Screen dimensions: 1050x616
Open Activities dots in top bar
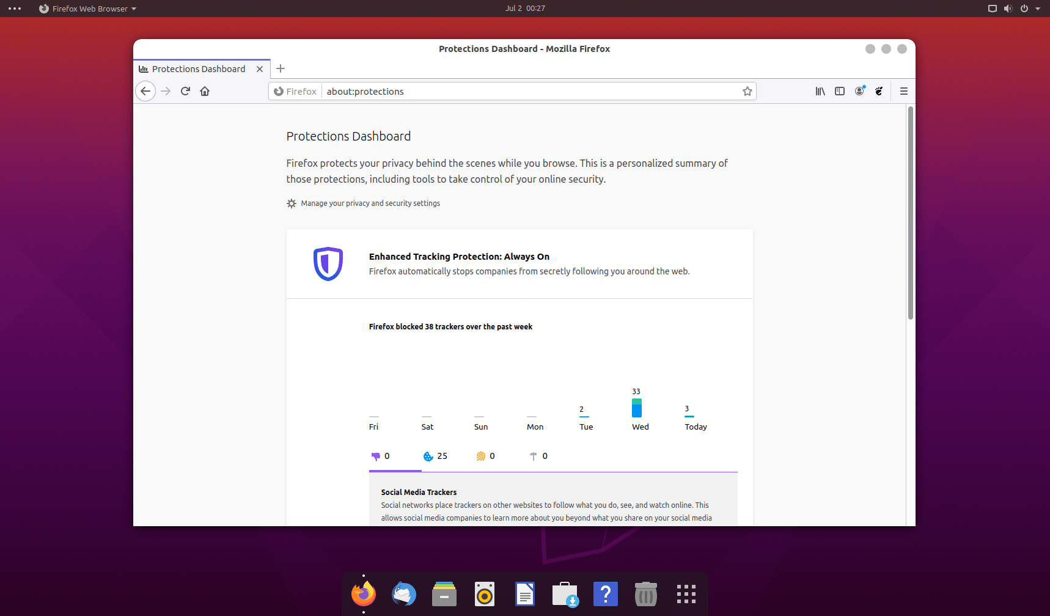pyautogui.click(x=15, y=9)
